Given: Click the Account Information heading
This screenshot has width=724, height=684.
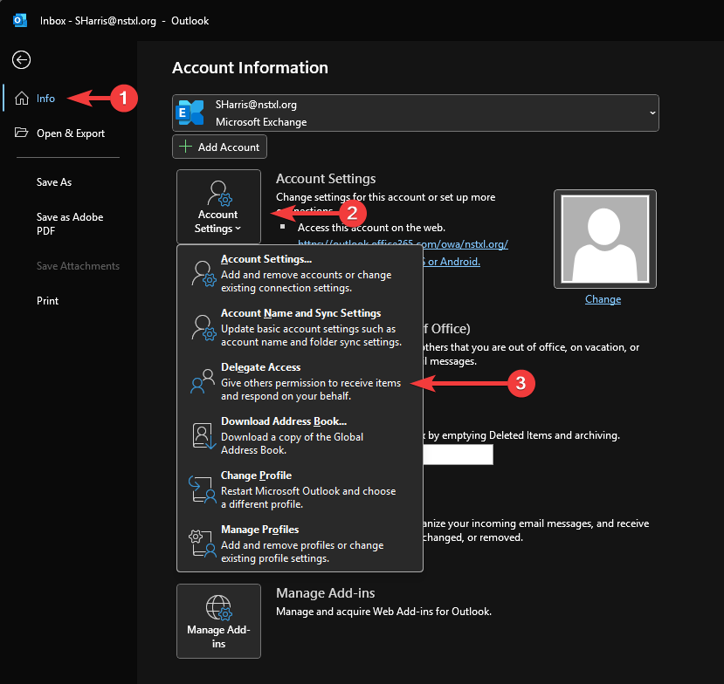Looking at the screenshot, I should coord(251,68).
